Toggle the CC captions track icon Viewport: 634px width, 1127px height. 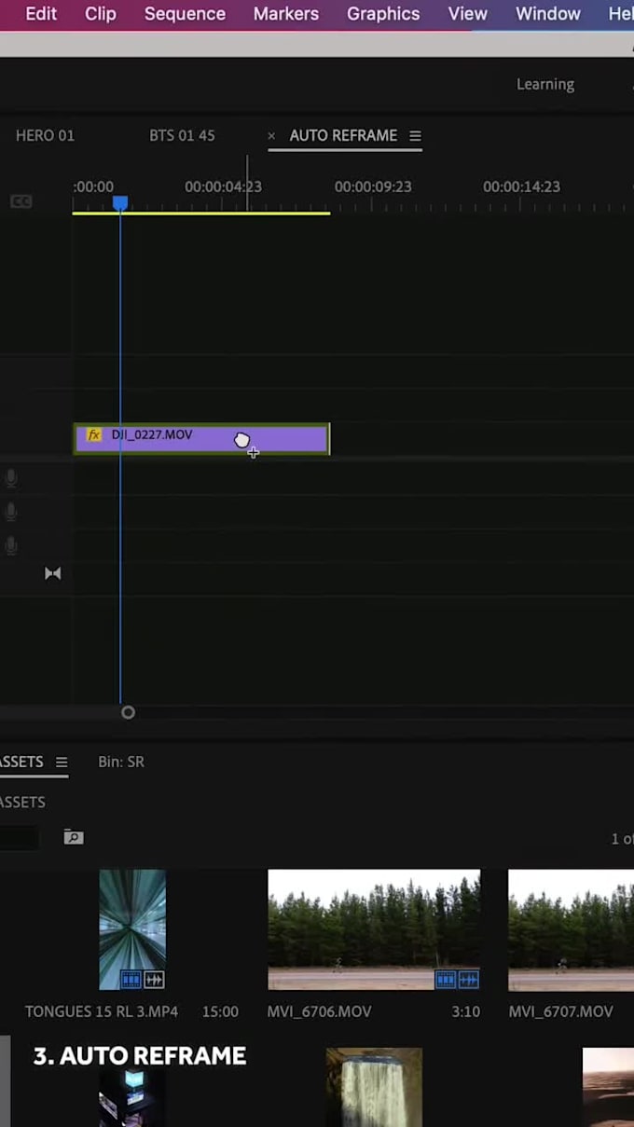21,201
